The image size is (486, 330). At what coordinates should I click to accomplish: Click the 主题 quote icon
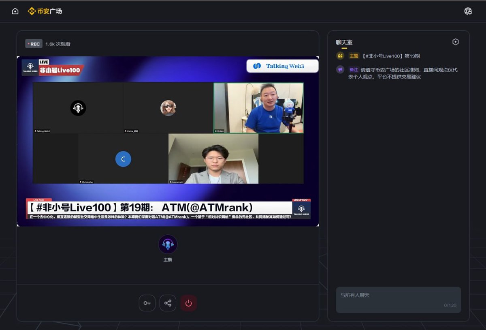point(340,56)
